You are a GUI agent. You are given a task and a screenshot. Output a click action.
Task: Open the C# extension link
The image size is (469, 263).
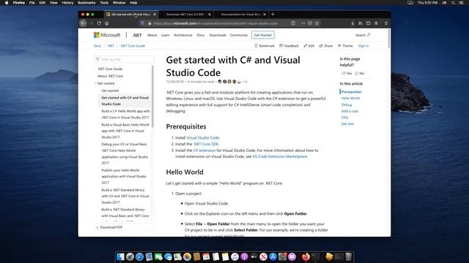click(204, 150)
